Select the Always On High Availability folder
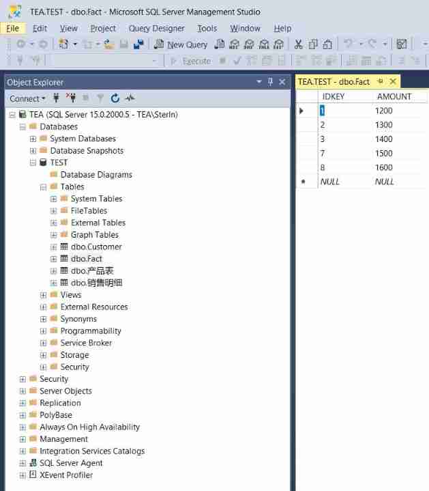Image resolution: width=429 pixels, height=491 pixels. click(89, 427)
